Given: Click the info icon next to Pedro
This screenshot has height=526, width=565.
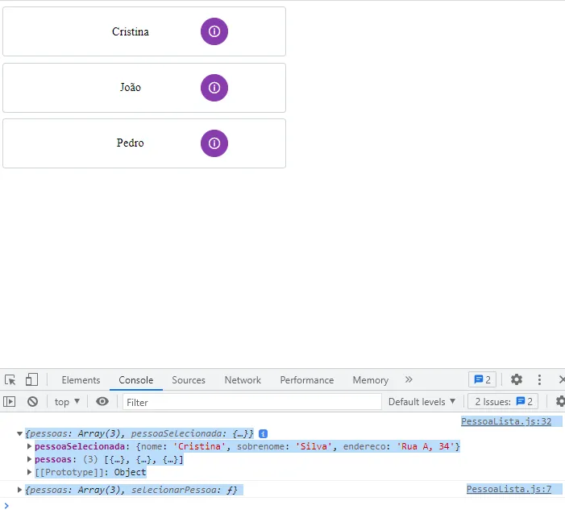Looking at the screenshot, I should pyautogui.click(x=214, y=143).
